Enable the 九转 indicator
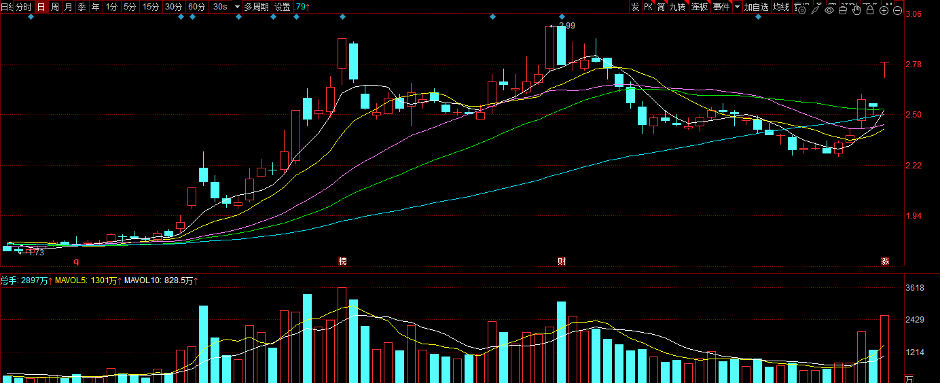 tap(678, 7)
